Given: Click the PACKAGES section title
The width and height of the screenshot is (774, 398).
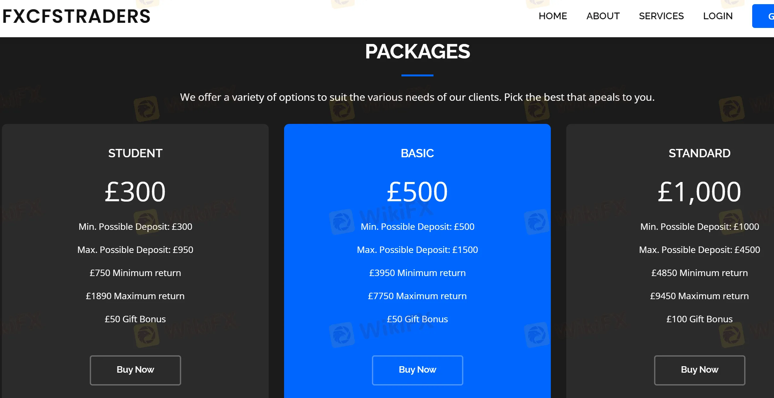Looking at the screenshot, I should click(x=417, y=52).
